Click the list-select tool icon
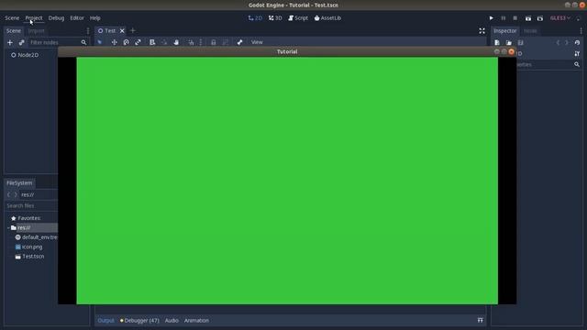Image resolution: width=587 pixels, height=330 pixels. tap(152, 42)
